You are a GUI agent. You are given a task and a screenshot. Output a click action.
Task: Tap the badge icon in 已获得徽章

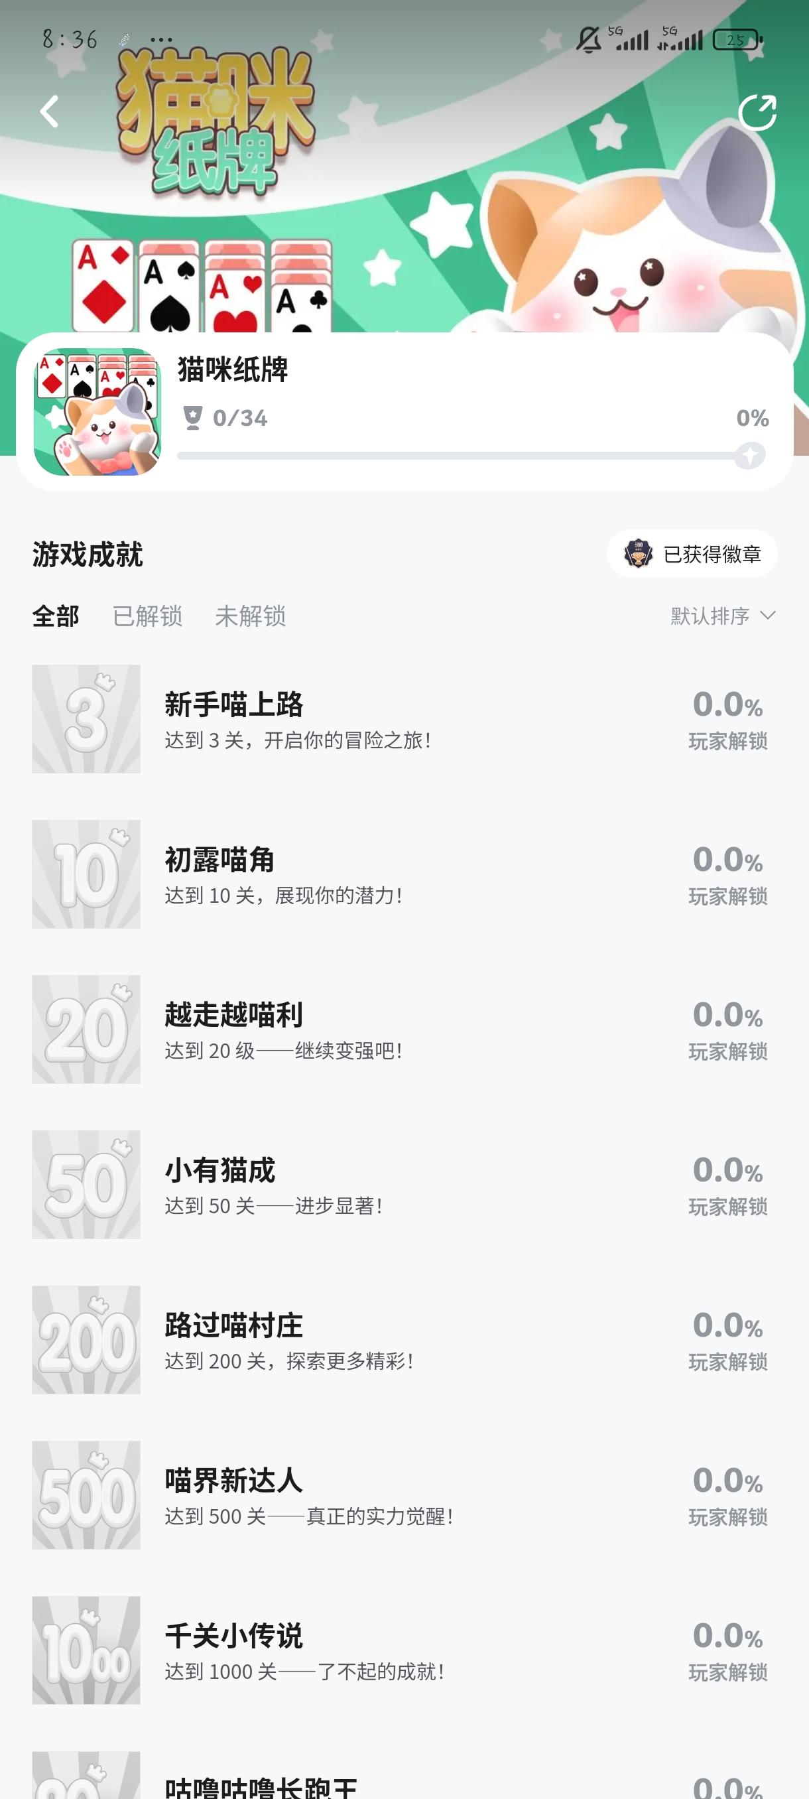click(638, 554)
